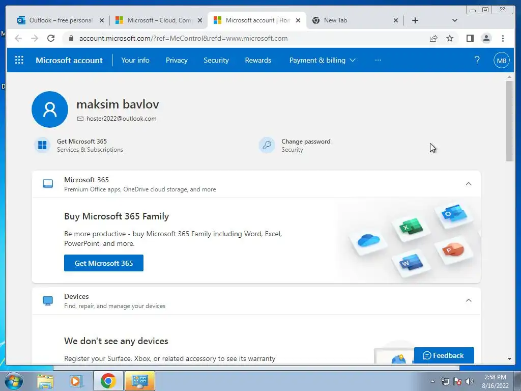Click the hoster2022@outlook.com email address

(x=121, y=119)
